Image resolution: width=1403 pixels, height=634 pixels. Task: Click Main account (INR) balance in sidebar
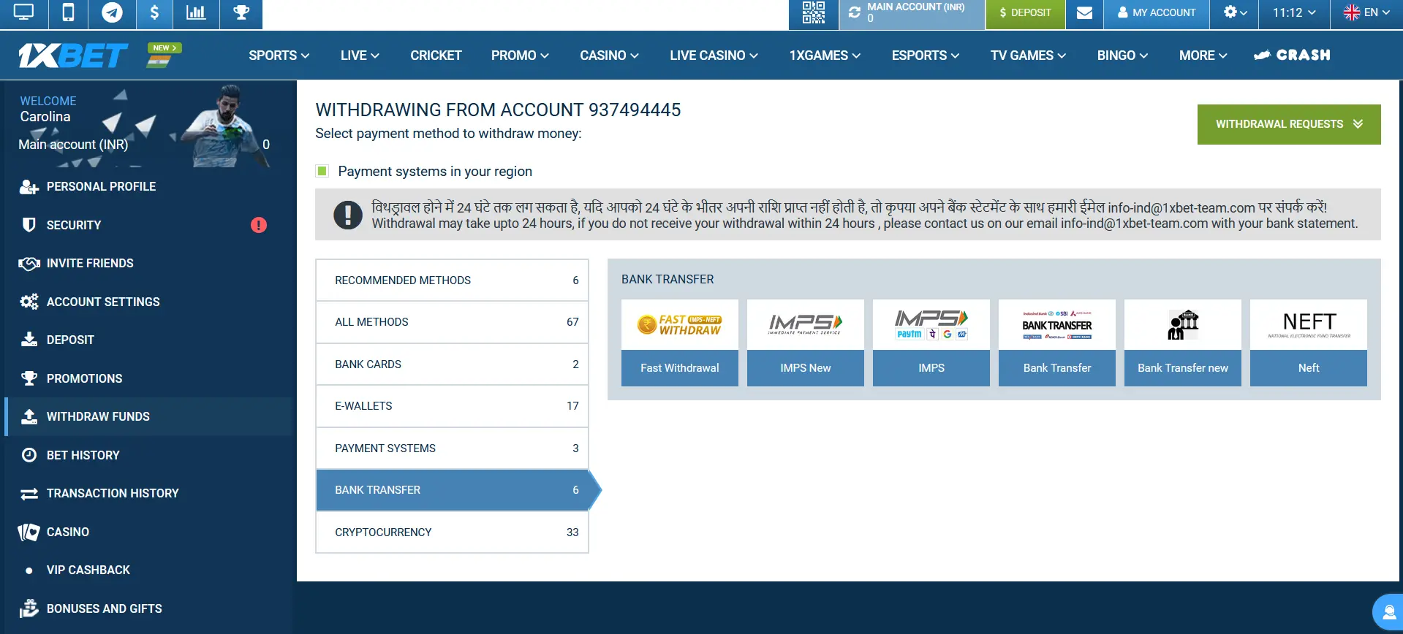click(144, 145)
